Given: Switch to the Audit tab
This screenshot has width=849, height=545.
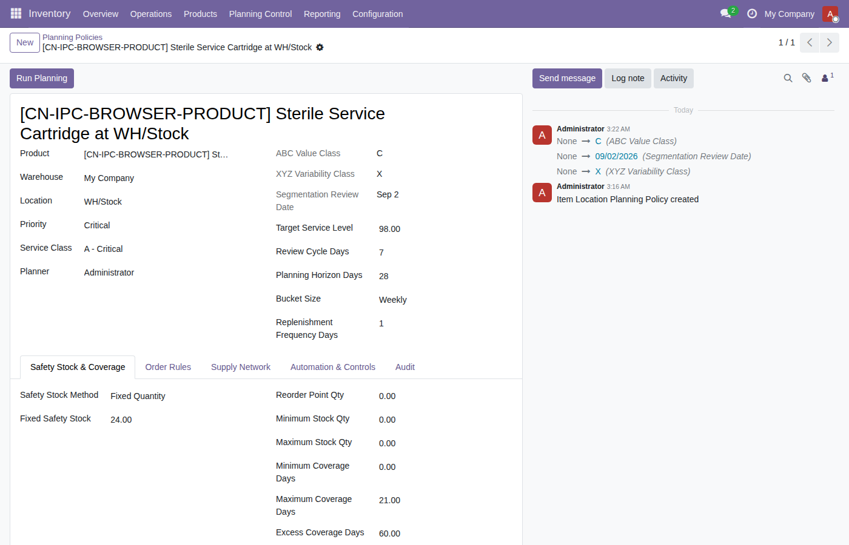Looking at the screenshot, I should point(405,367).
